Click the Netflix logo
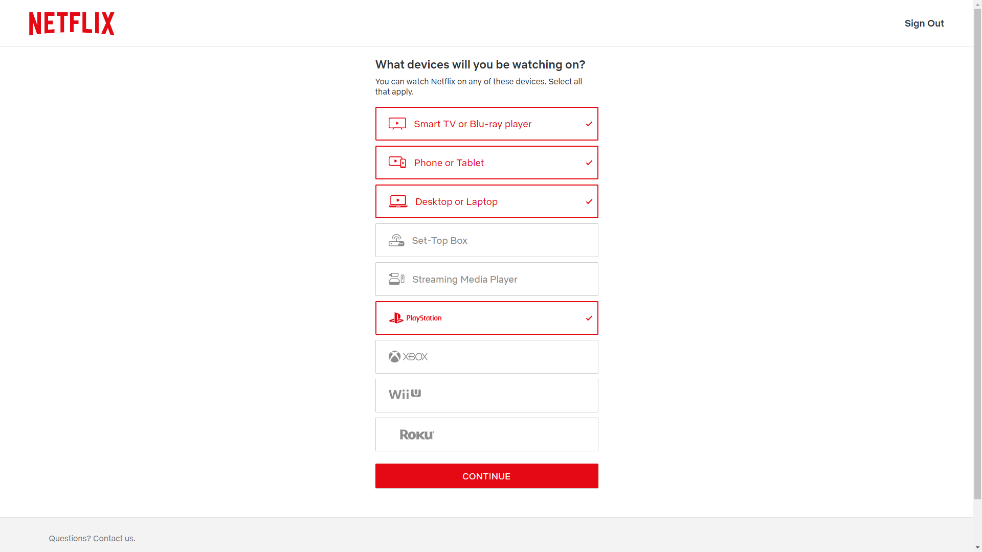This screenshot has width=982, height=552. [72, 24]
